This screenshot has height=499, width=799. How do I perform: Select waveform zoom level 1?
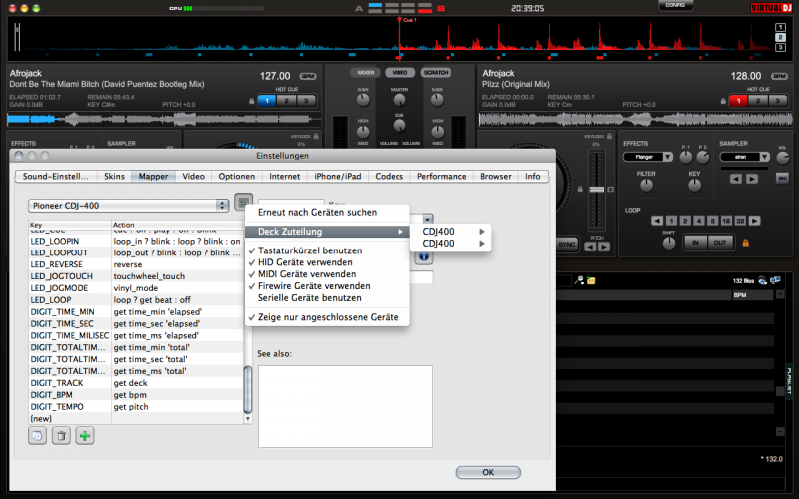click(780, 28)
